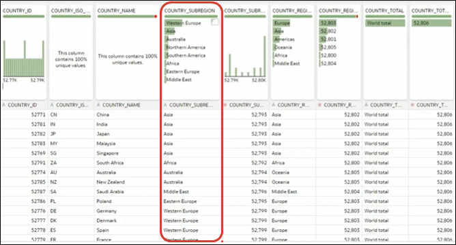Click the COUNTRY_ID tile histogram chart
Screen dimensions: 456x245
click(x=24, y=59)
